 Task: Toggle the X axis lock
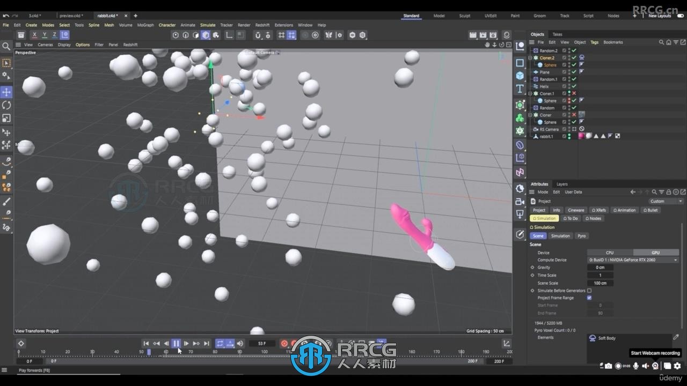[34, 35]
